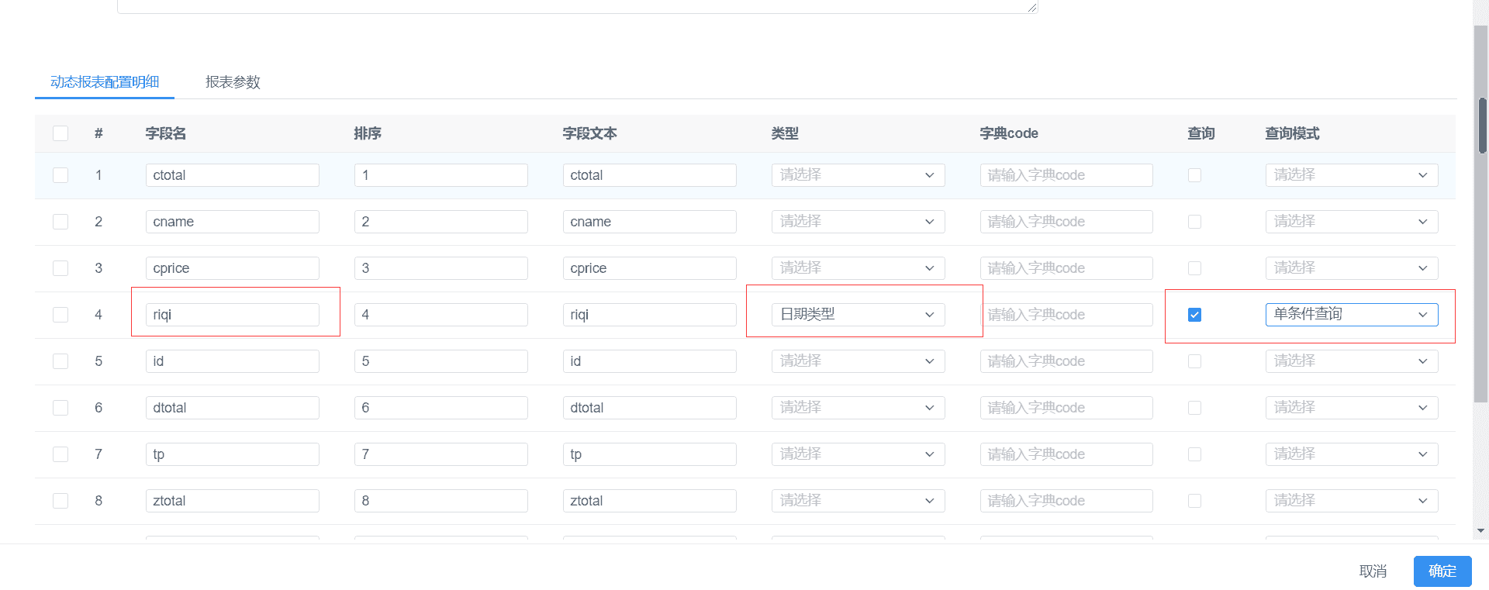Image resolution: width=1489 pixels, height=590 pixels.
Task: Uncheck the 查询 checkbox for riqi row
Action: 1194,315
